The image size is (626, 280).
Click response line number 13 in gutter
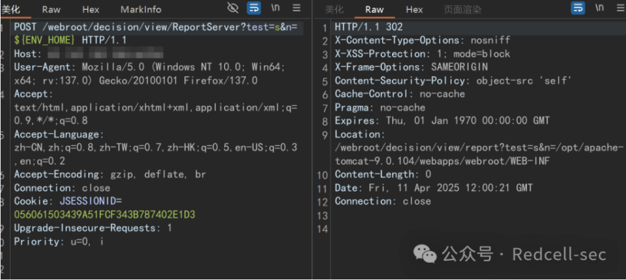tap(322, 216)
